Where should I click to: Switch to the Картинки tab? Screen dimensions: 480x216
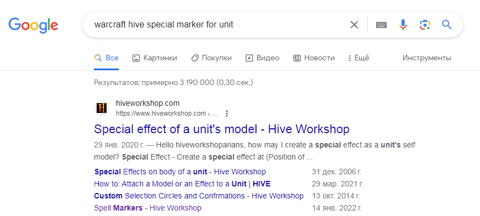point(154,58)
